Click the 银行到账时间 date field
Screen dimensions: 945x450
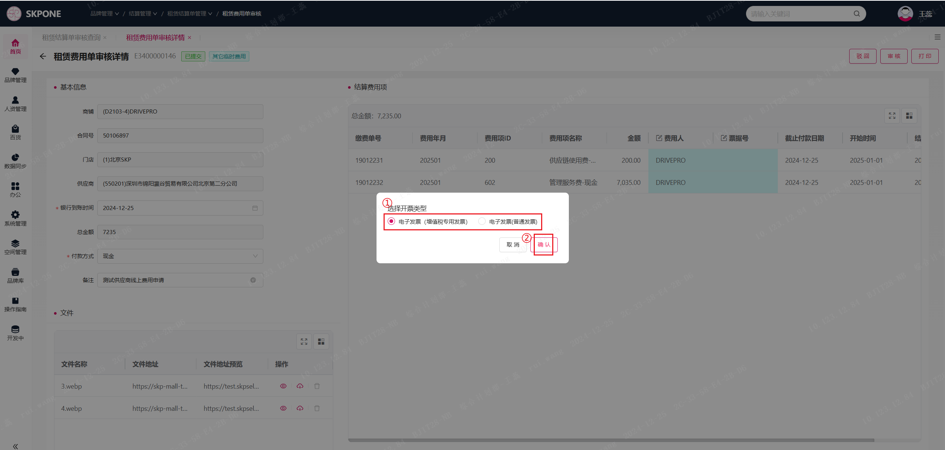pyautogui.click(x=180, y=208)
